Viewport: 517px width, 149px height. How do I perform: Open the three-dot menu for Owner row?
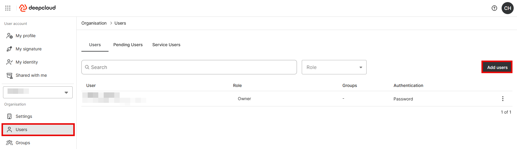pos(503,99)
